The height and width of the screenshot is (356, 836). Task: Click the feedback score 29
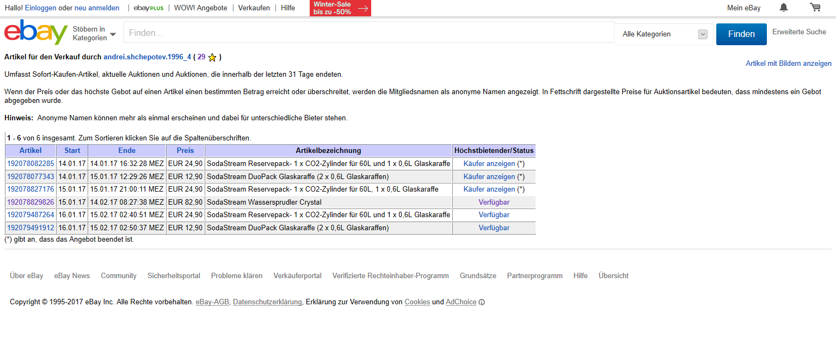pos(201,57)
